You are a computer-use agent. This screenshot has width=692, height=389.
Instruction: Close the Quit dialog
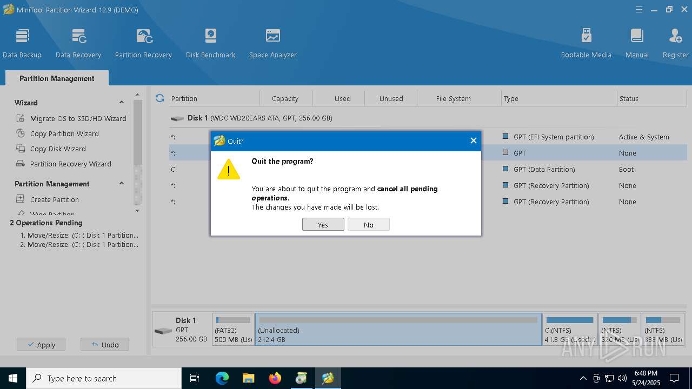[x=474, y=140]
